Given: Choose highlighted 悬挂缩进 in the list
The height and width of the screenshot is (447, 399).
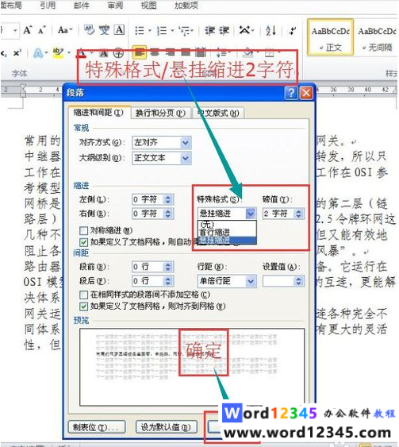Looking at the screenshot, I should pyautogui.click(x=227, y=240).
